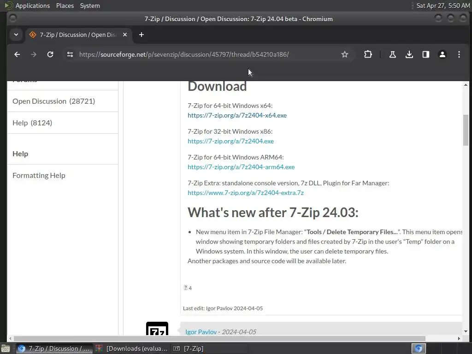Click the "Last edit: Igor Pavlov 2024-04-05" text
Viewport: 472px width, 354px height.
coord(223,308)
